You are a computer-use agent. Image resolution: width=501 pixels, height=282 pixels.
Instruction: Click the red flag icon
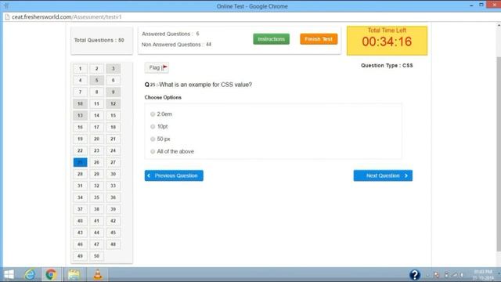(x=165, y=67)
